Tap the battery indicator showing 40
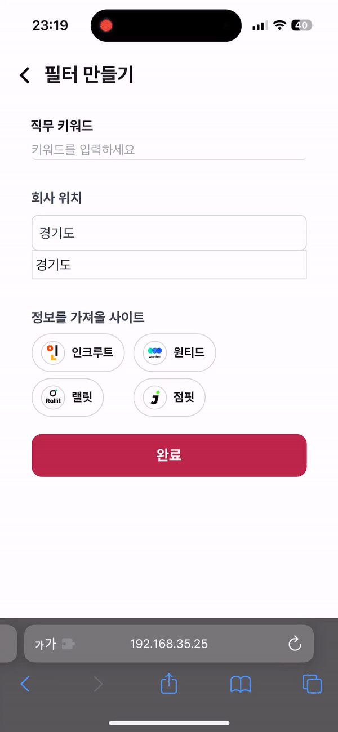 (303, 25)
